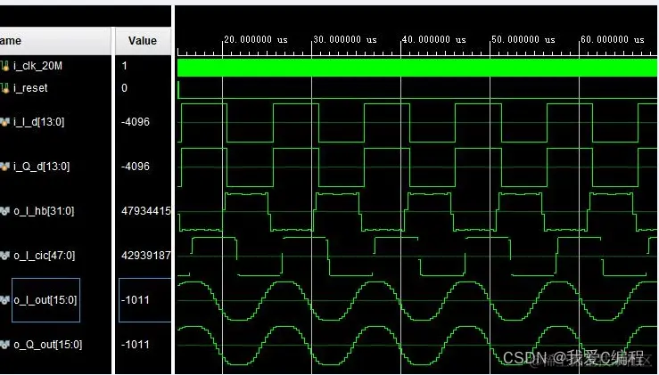
Task: Click the i_reset signal icon
Action: coord(4,88)
